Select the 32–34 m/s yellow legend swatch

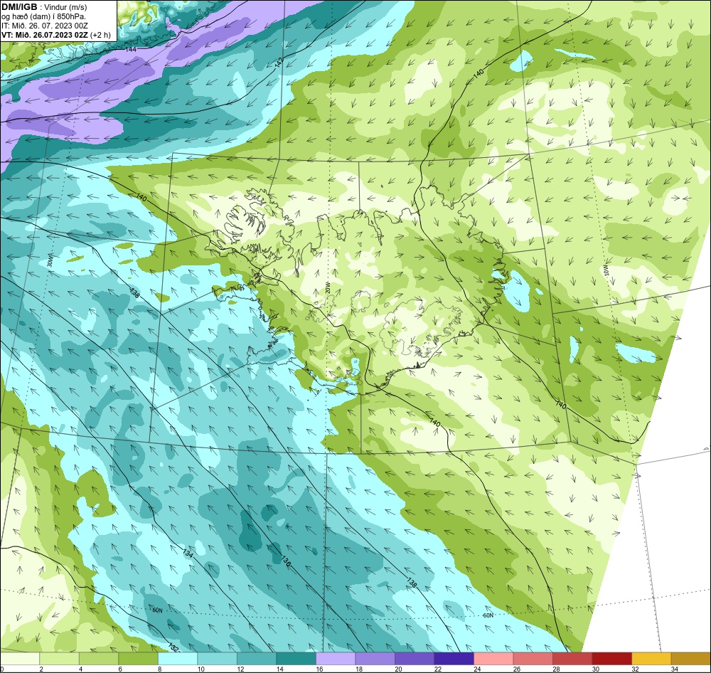click(x=651, y=658)
